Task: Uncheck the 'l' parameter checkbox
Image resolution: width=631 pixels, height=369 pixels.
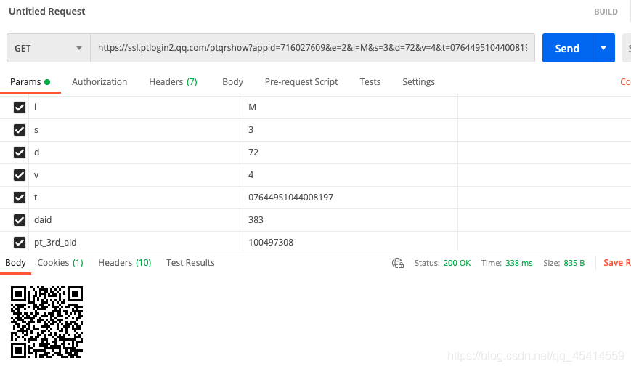Action: (20, 108)
